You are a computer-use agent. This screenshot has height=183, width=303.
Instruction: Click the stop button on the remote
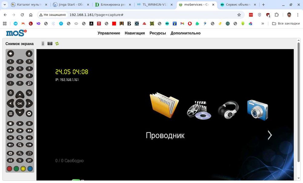tap(10, 123)
